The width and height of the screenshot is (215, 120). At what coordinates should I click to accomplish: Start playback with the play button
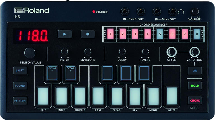click(x=65, y=34)
